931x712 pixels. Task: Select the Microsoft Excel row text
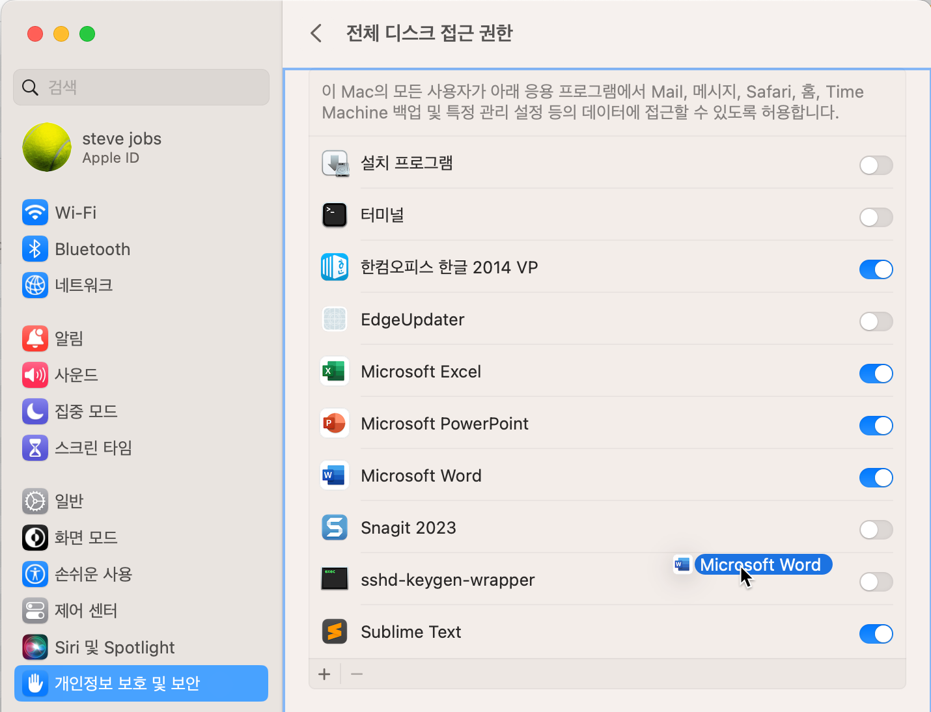pyautogui.click(x=421, y=372)
